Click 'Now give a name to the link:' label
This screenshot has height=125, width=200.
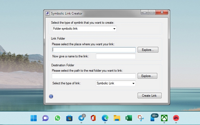click(x=70, y=56)
